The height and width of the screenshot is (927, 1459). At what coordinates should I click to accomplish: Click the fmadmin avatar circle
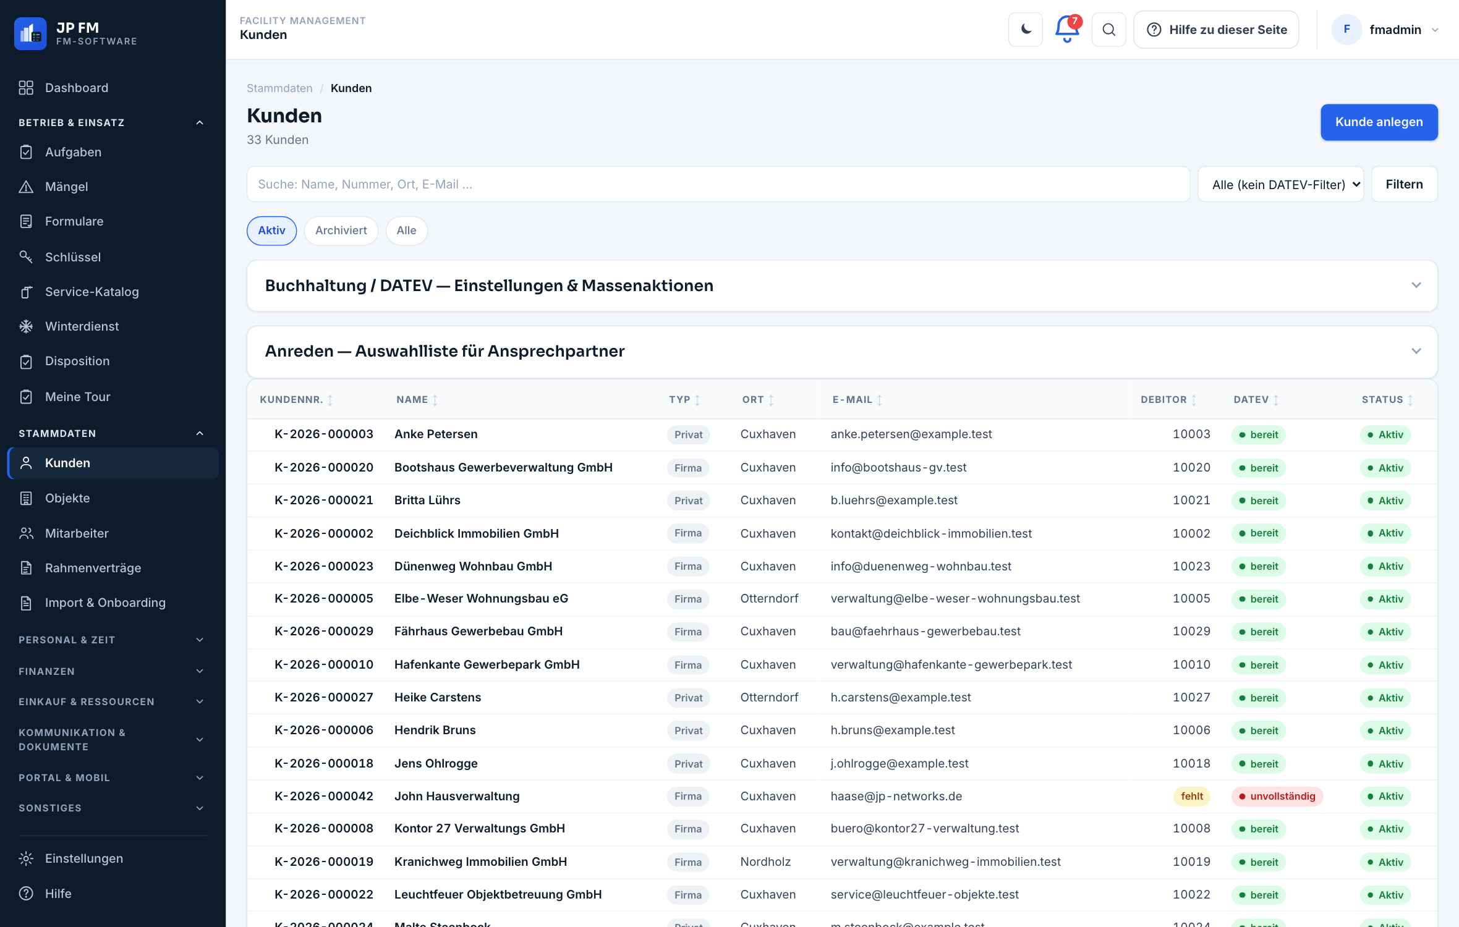[1347, 30]
